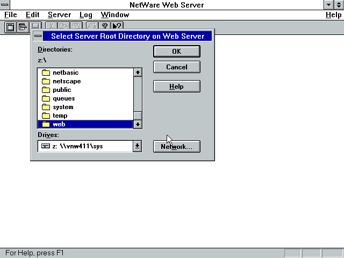Click the z: \\vnw411\sys drive field
The image size is (344, 258).
85,146
